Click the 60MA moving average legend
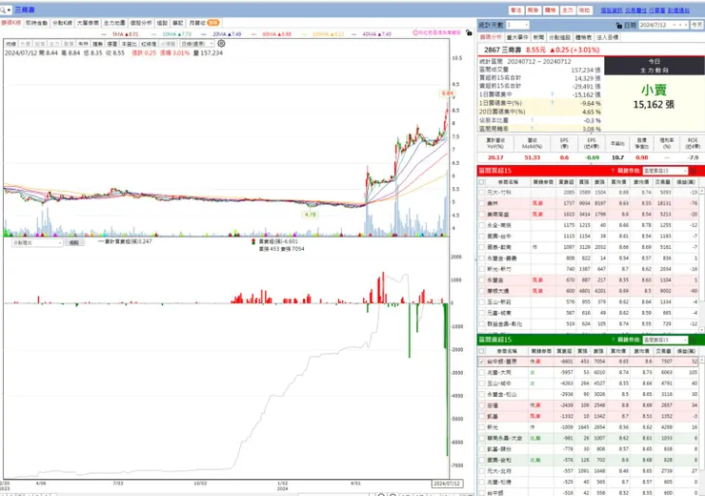Image resolution: width=705 pixels, height=496 pixels. 272,34
